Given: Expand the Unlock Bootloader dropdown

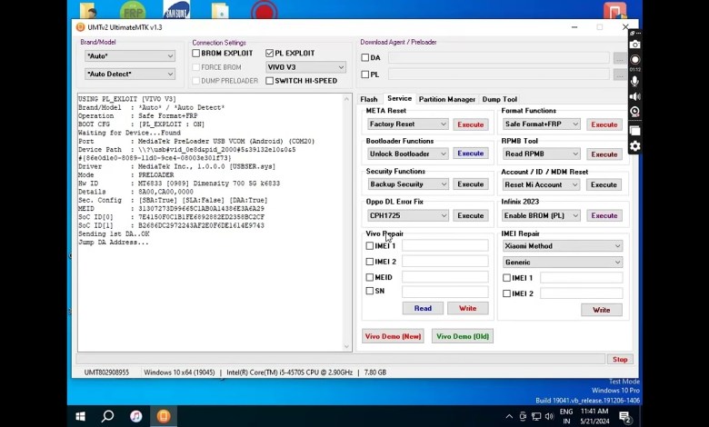Looking at the screenshot, I should click(x=408, y=154).
